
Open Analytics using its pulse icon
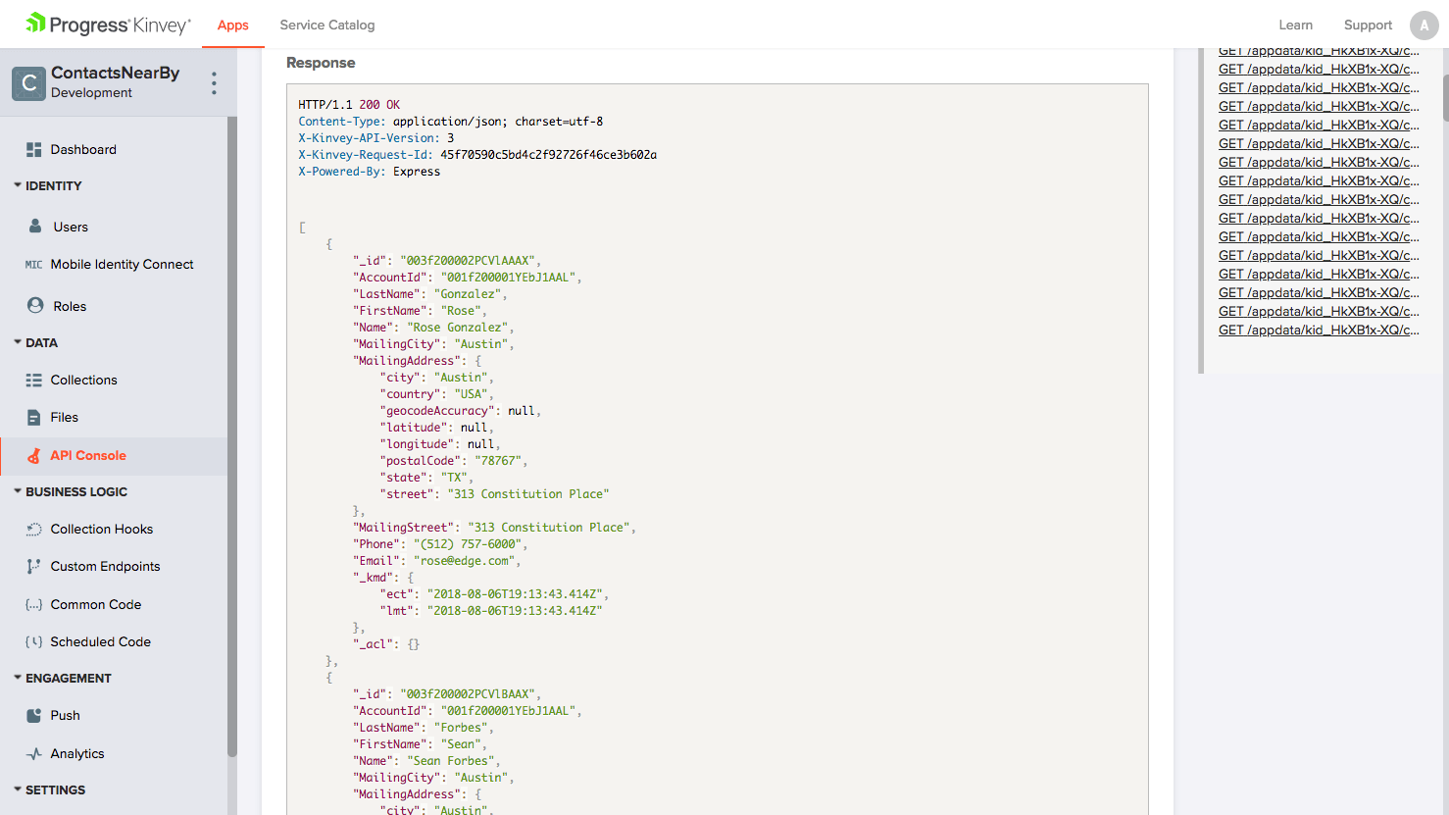(34, 754)
